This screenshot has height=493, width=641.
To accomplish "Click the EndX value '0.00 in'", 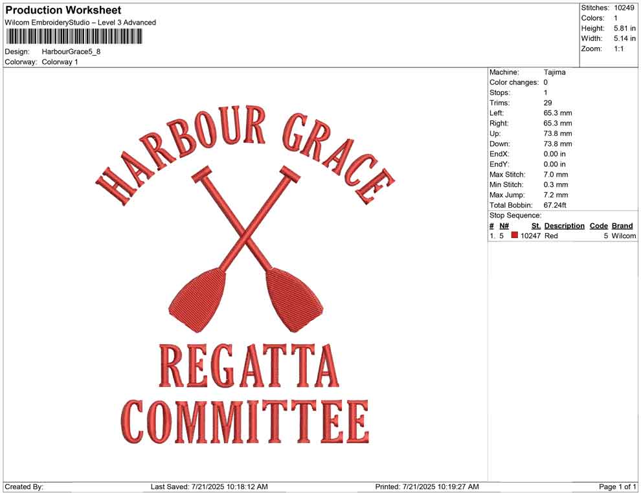I will [555, 154].
